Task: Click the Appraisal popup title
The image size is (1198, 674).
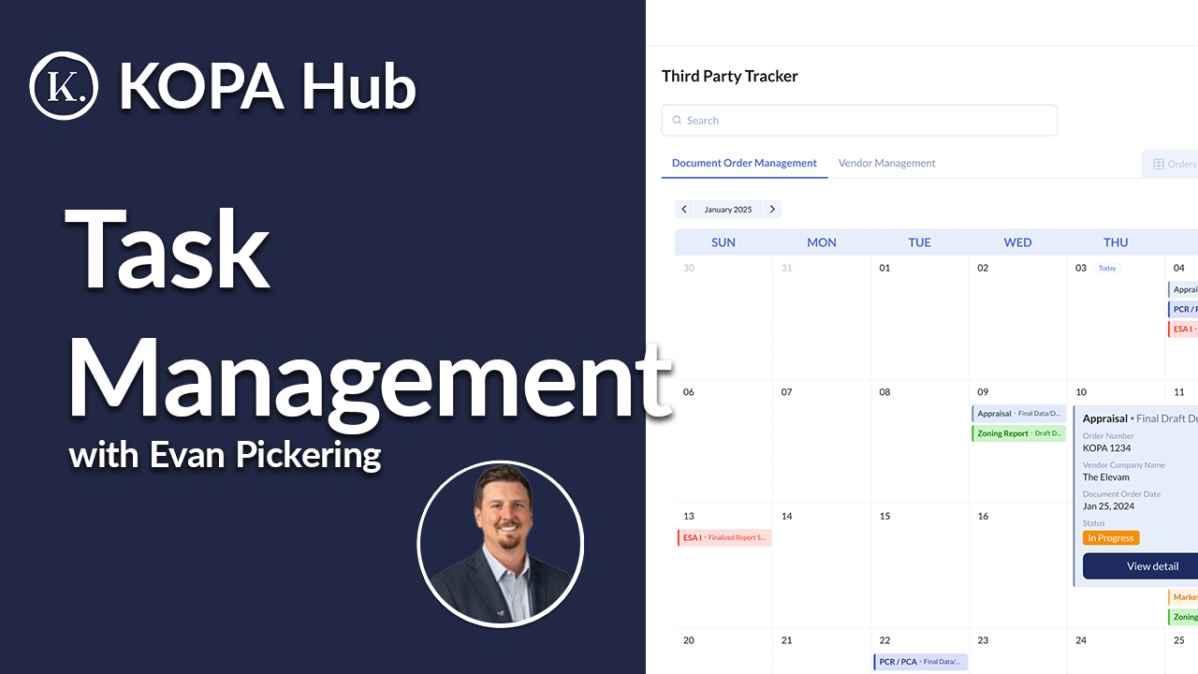Action: (x=1105, y=418)
